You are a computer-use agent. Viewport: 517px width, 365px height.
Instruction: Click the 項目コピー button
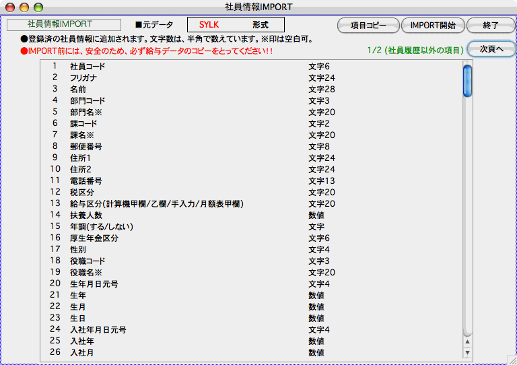pyautogui.click(x=368, y=26)
